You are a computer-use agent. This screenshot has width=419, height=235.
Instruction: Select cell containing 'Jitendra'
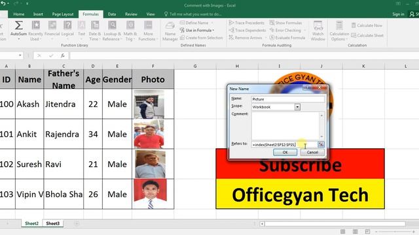coord(64,104)
